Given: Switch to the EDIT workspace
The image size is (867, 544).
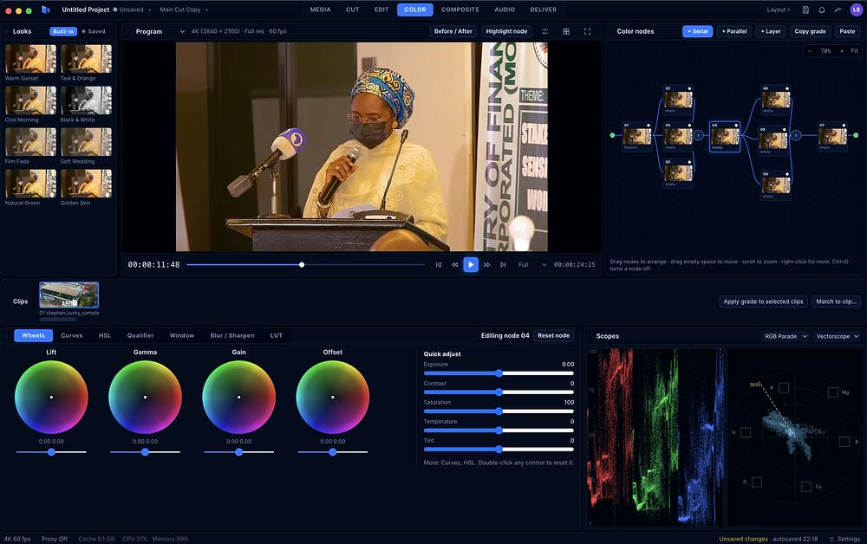Looking at the screenshot, I should (381, 10).
